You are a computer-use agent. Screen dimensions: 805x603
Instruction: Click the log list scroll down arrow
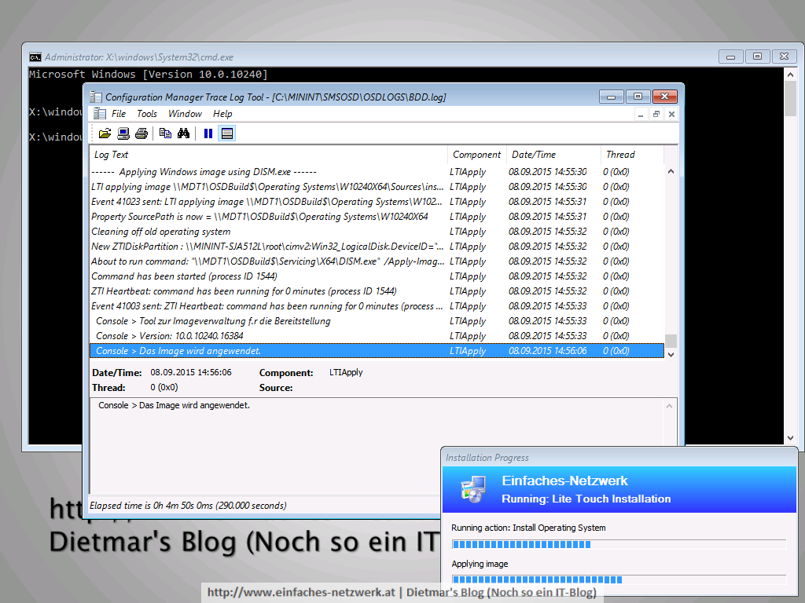[x=671, y=354]
